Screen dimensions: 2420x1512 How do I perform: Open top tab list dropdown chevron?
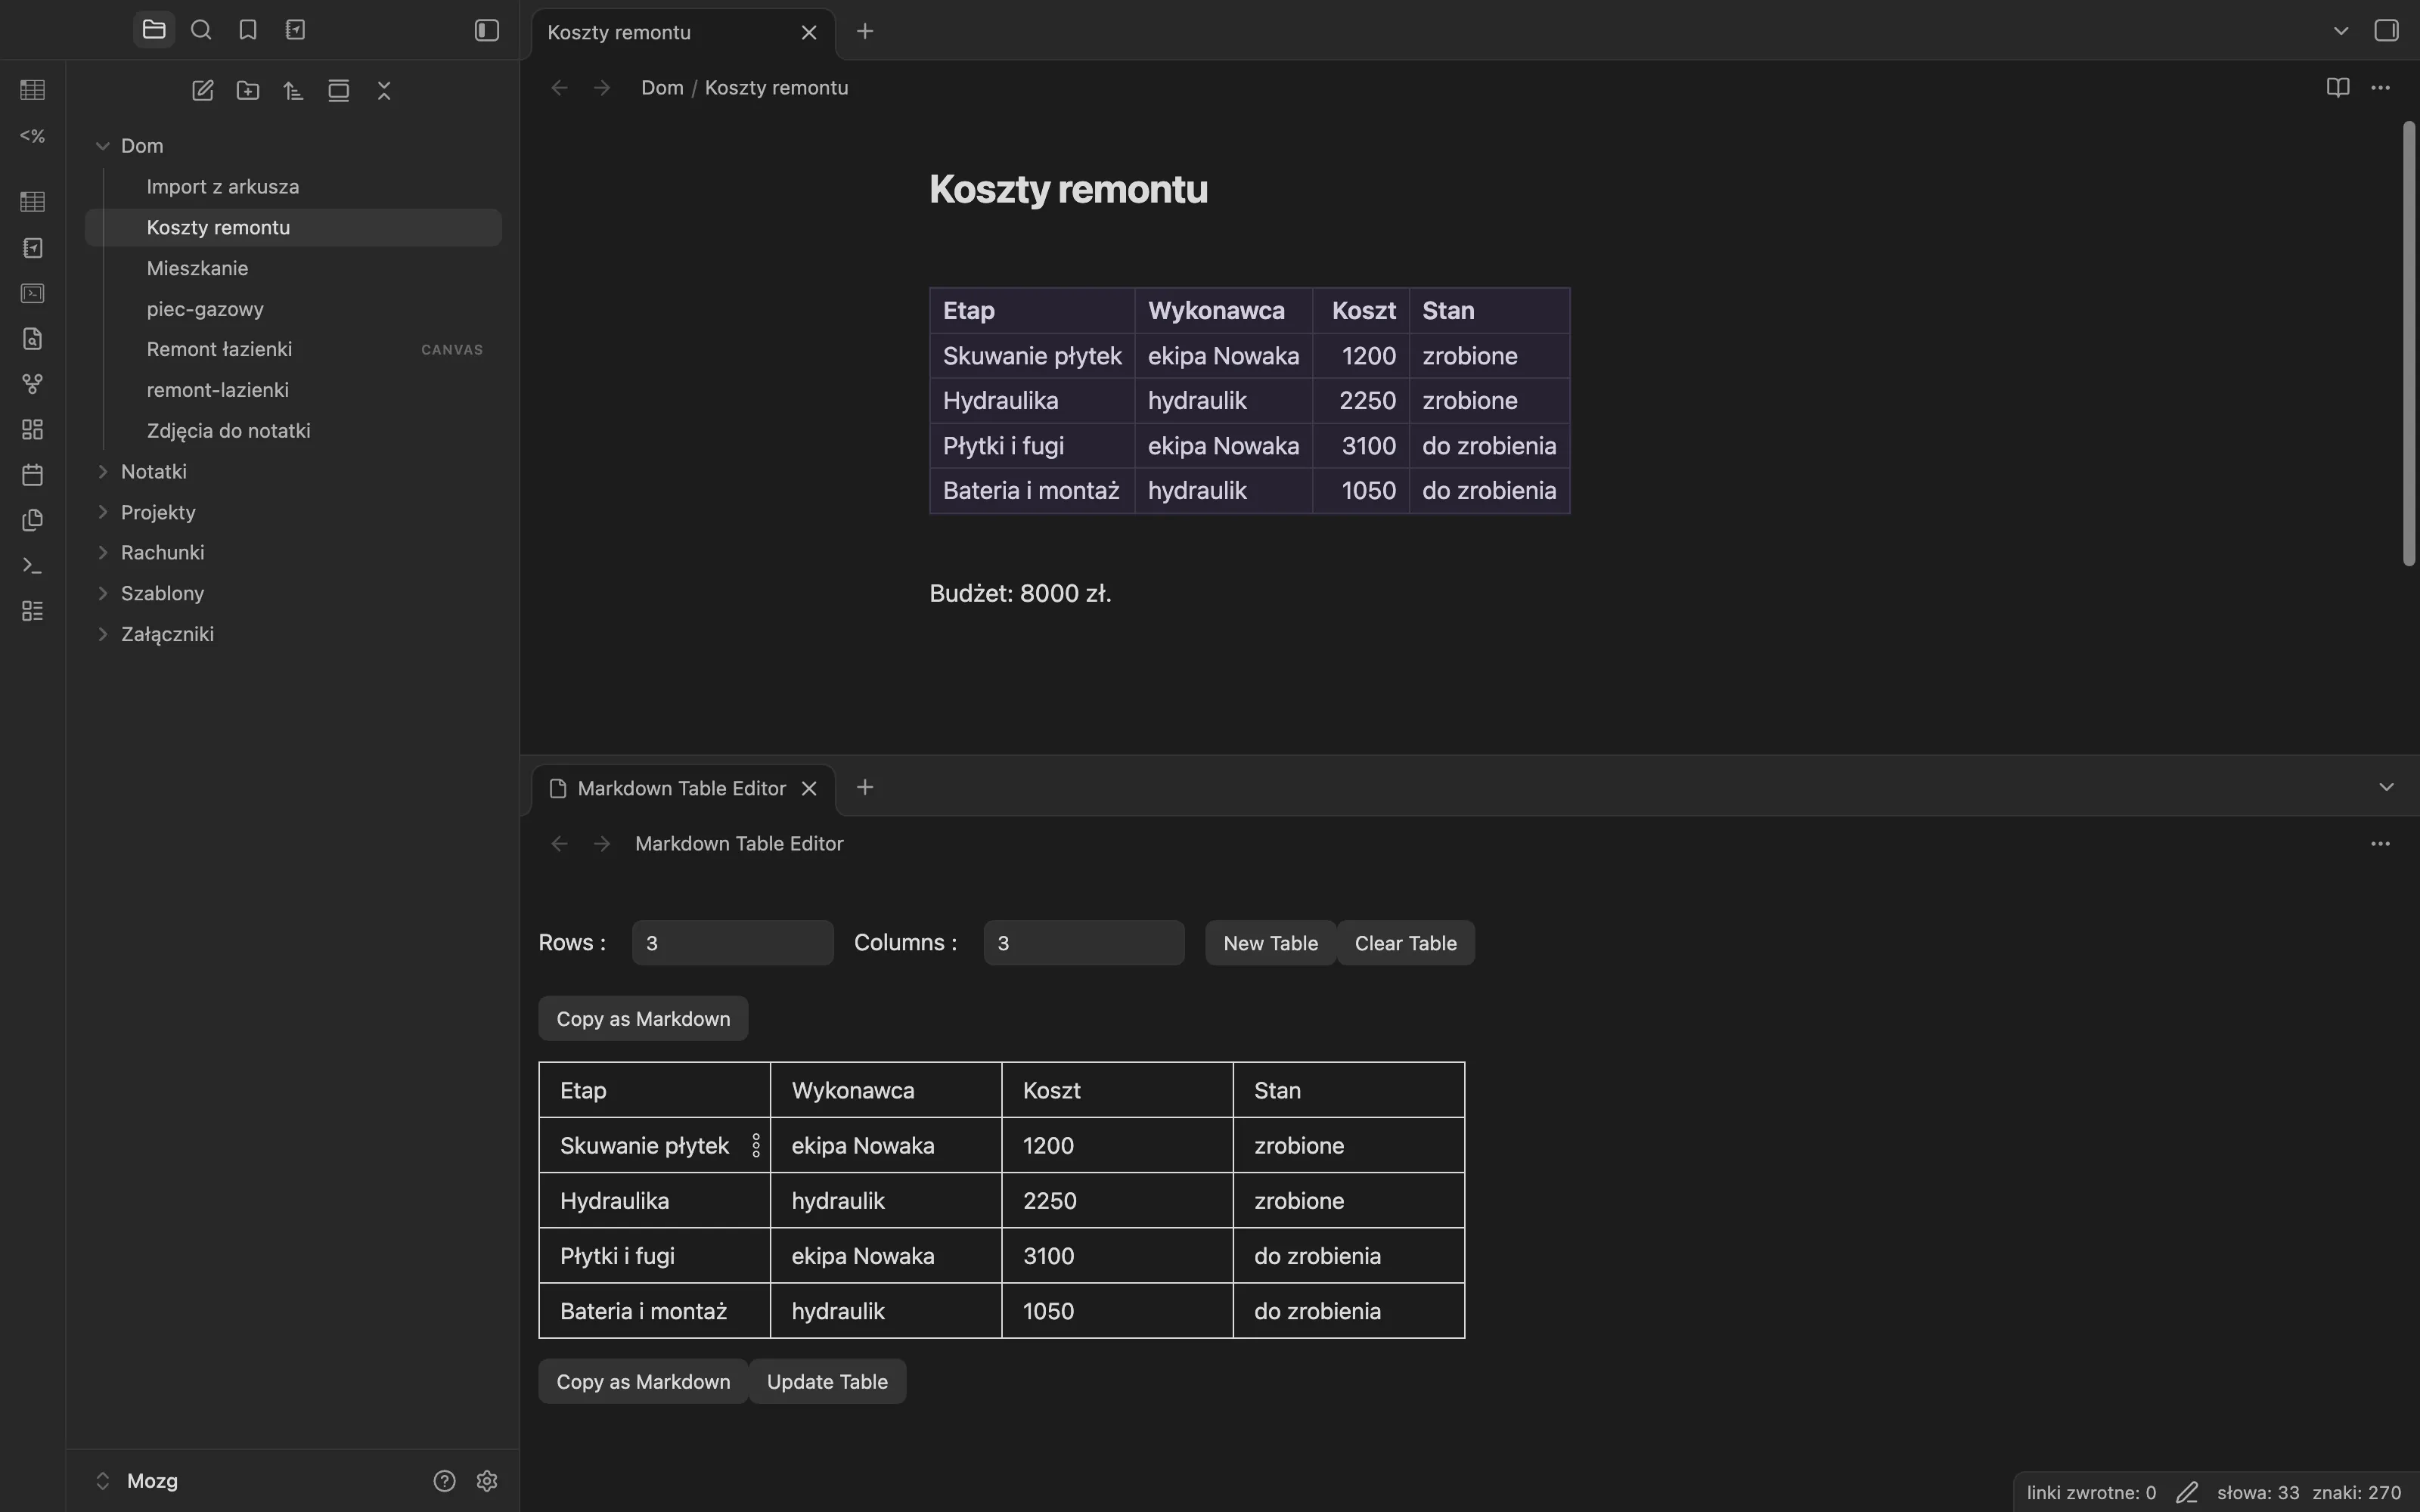coord(2341,31)
